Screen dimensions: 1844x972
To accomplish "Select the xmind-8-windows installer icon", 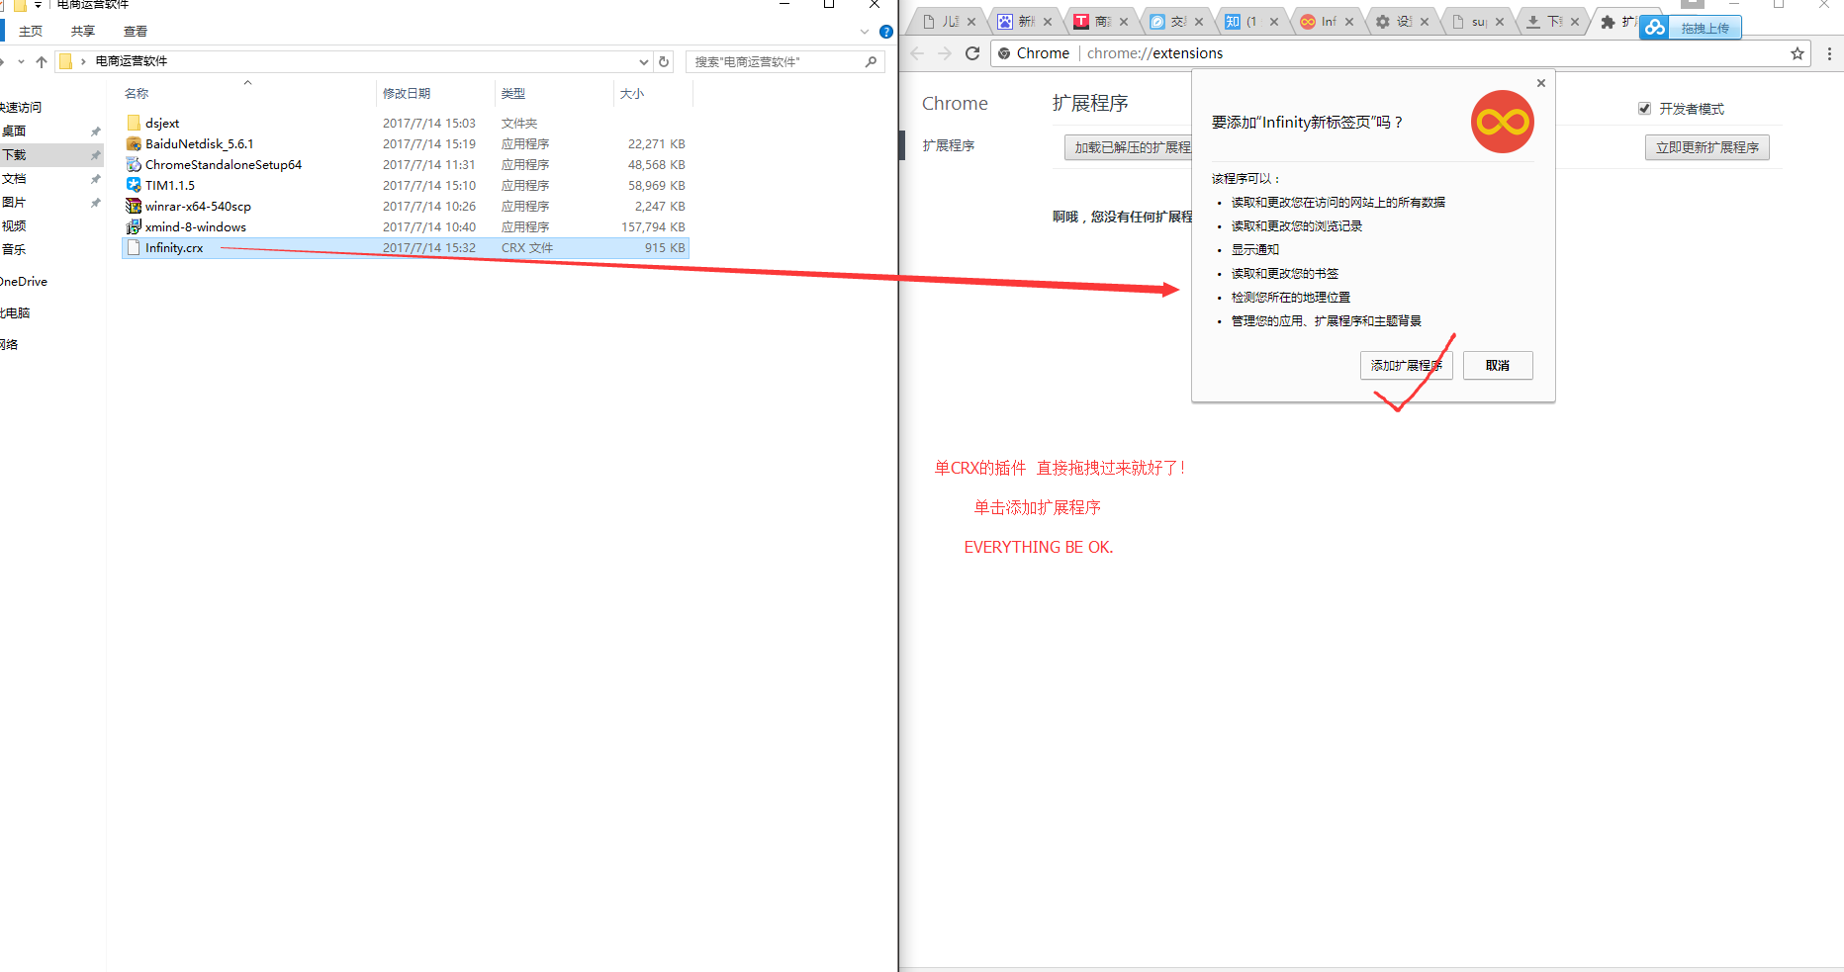I will [134, 226].
